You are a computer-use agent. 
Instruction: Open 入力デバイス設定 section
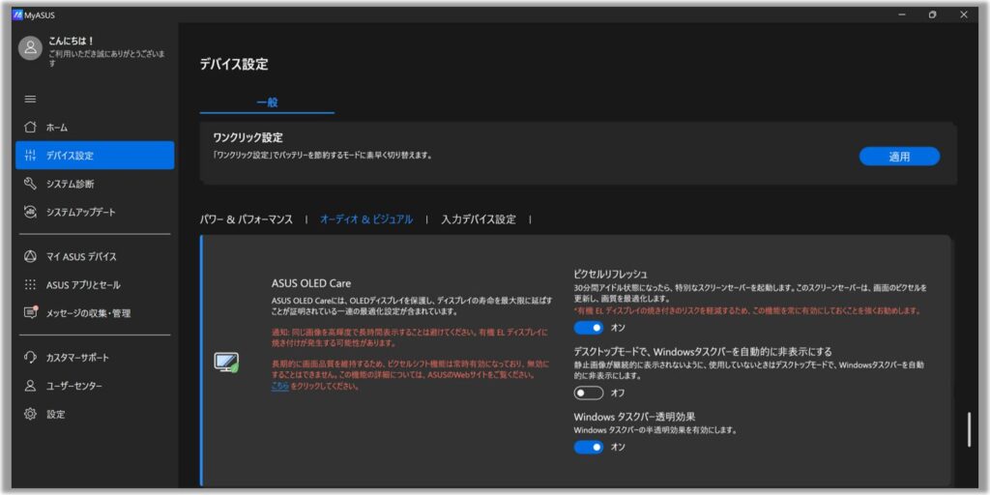pos(479,219)
